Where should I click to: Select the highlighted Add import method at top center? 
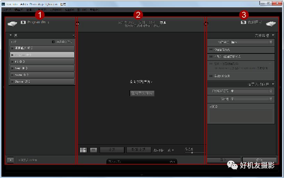(x=162, y=23)
